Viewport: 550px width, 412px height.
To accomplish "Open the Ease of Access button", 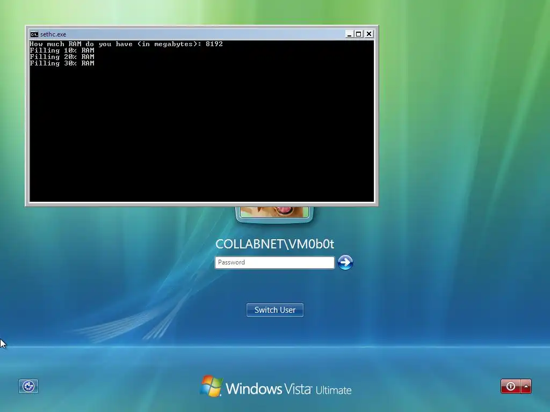I will 28,386.
